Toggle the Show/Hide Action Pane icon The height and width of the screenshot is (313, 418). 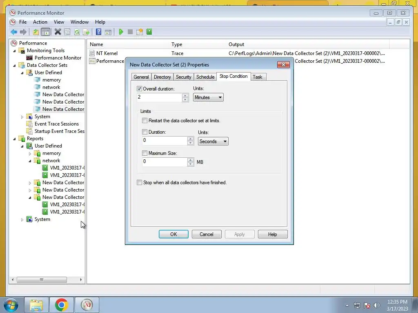click(x=108, y=32)
